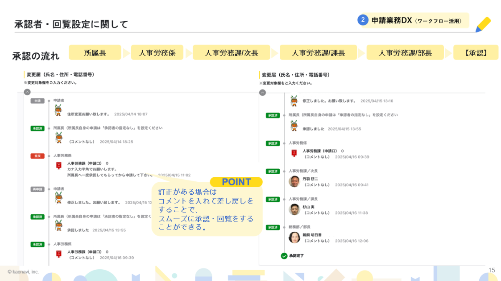The image size is (501, 281).
Task: Click 鵜飼 明日香's profile photo
Action: coord(294,237)
